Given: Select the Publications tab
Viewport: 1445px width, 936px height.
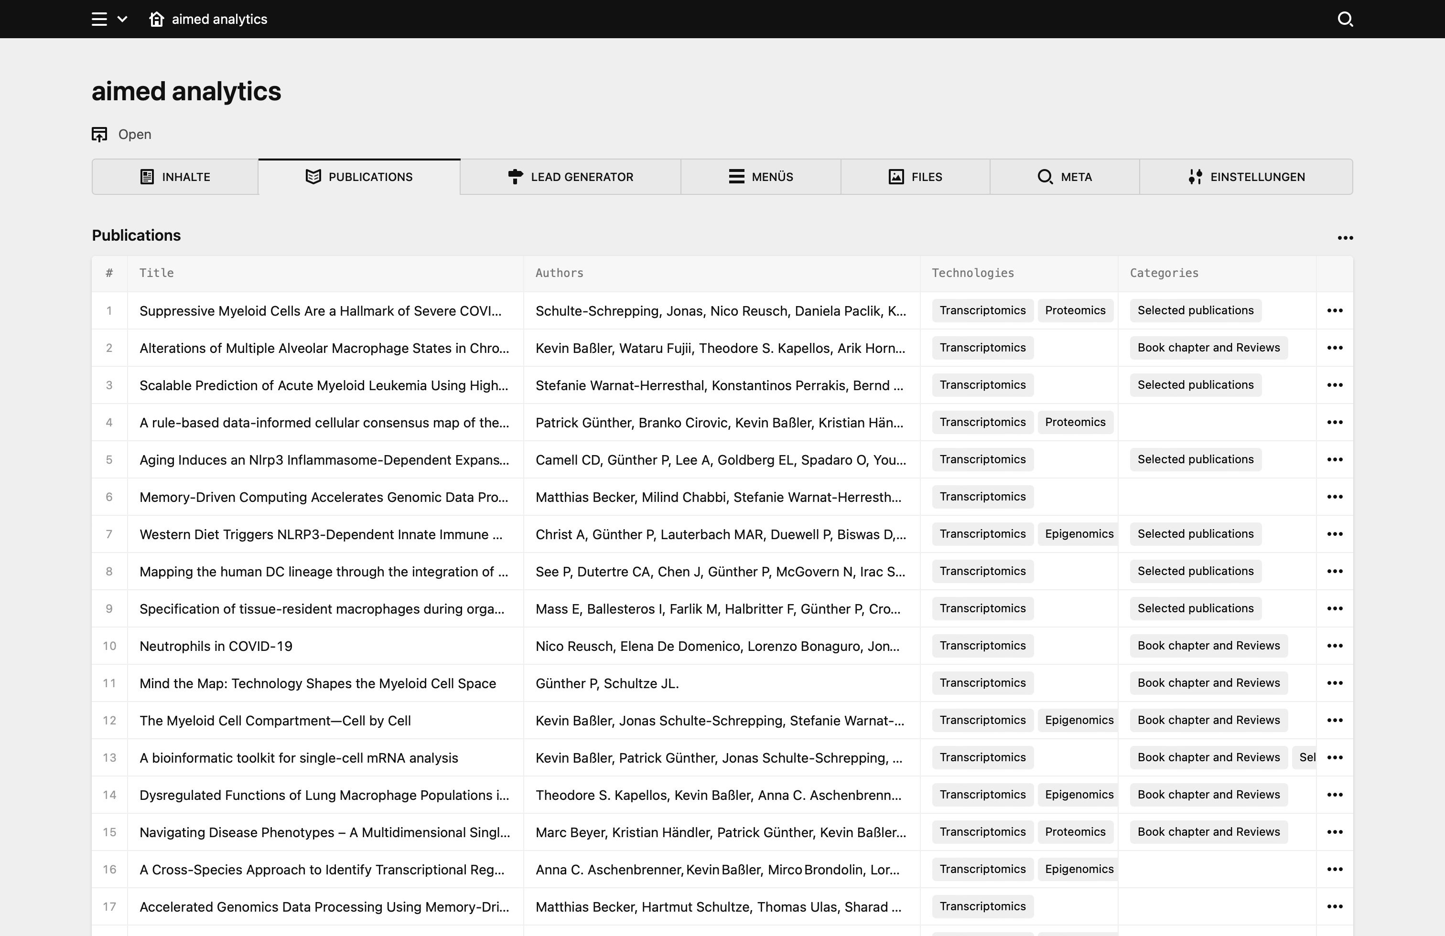Looking at the screenshot, I should pyautogui.click(x=359, y=177).
